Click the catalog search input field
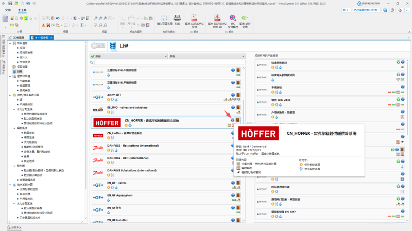Viewport: 412px width, 231px height. [x=170, y=62]
